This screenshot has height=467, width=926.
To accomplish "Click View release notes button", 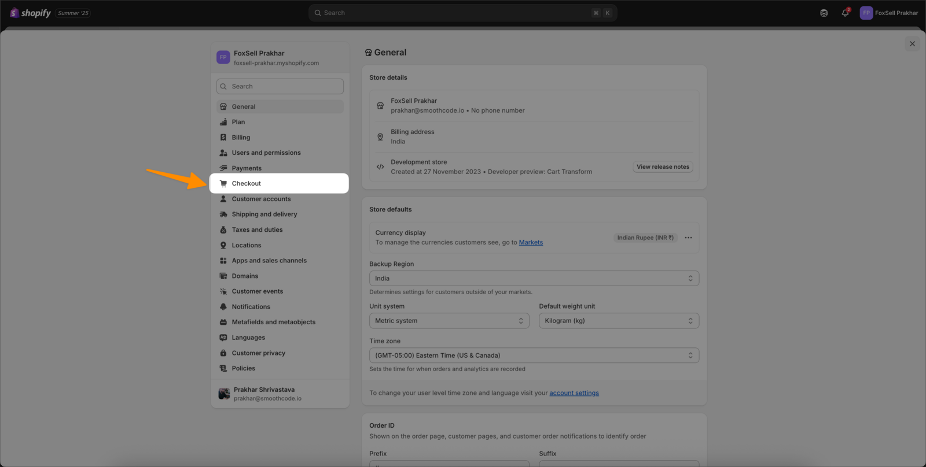I will [x=663, y=167].
